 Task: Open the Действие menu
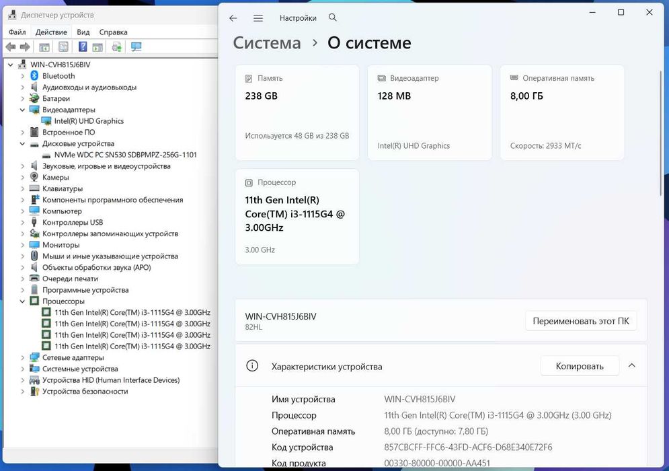[x=51, y=32]
